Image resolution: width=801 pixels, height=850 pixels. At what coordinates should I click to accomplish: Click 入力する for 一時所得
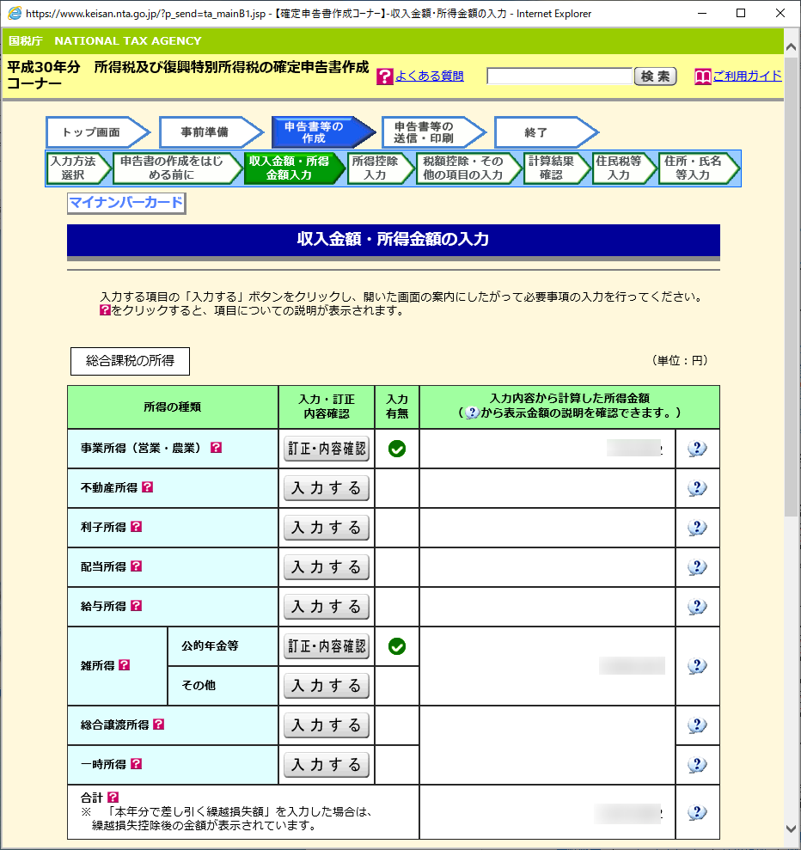pyautogui.click(x=327, y=765)
